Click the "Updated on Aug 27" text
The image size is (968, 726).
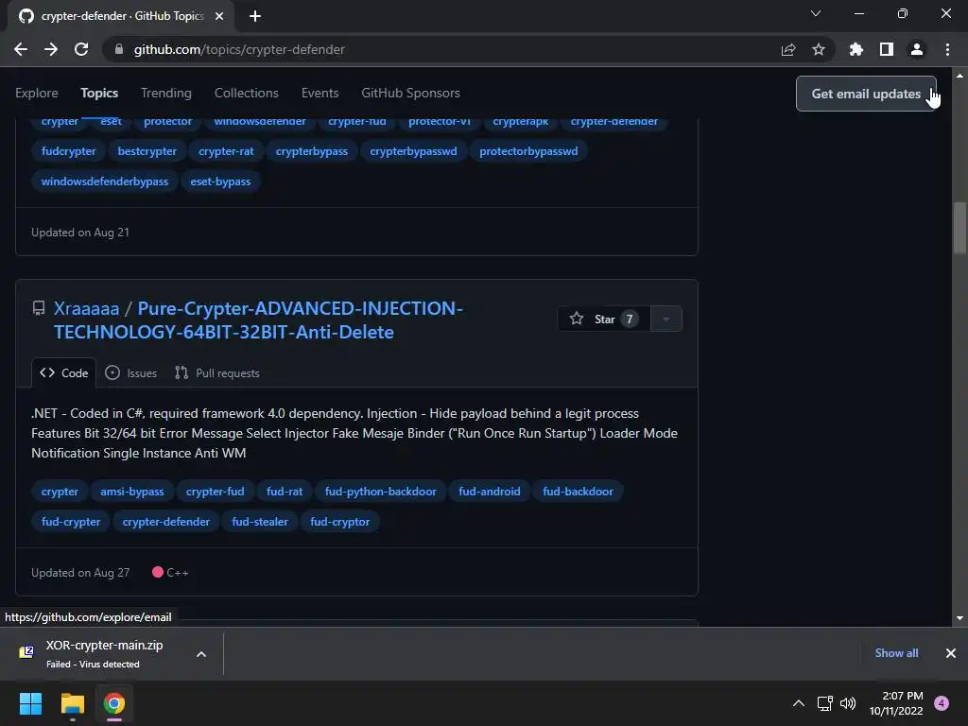(x=81, y=573)
